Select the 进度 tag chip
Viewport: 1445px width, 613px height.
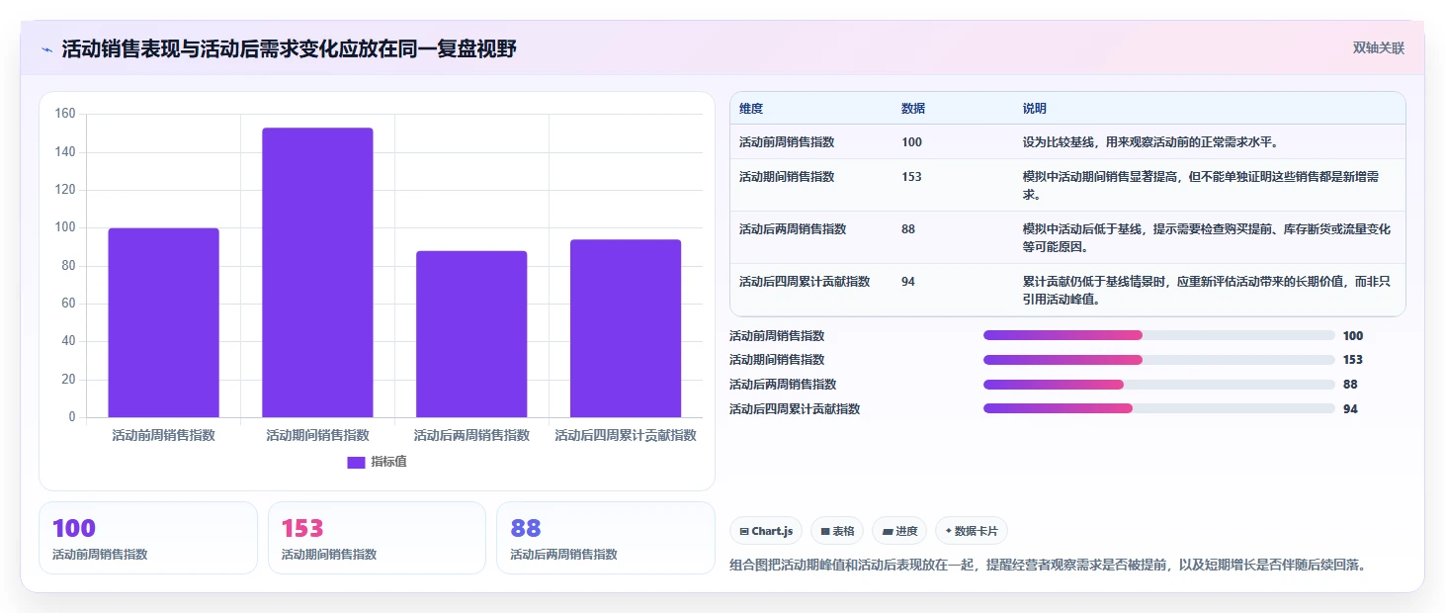tap(899, 531)
